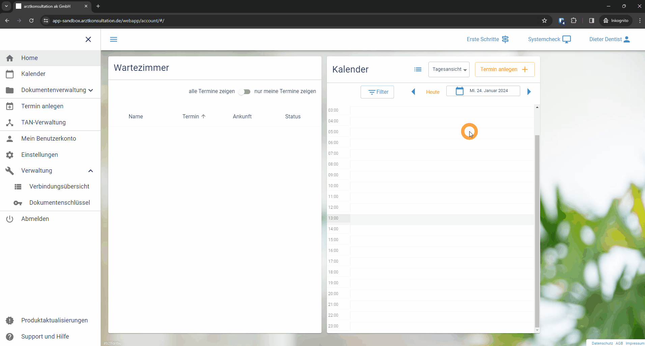The image size is (645, 346).
Task: Collapse the Verwaltung section
Action: [x=90, y=171]
